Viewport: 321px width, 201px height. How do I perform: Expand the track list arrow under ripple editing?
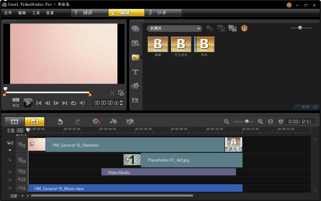[x=10, y=150]
